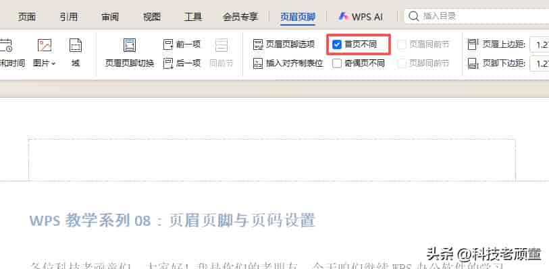Go to 后一项 next item
The image size is (549, 269).
coord(182,63)
